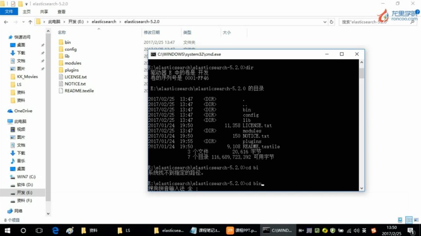Image resolution: width=421 pixels, height=236 pixels.
Task: Click 开发 (E:) breadcrumb in address bar
Action: (x=76, y=21)
